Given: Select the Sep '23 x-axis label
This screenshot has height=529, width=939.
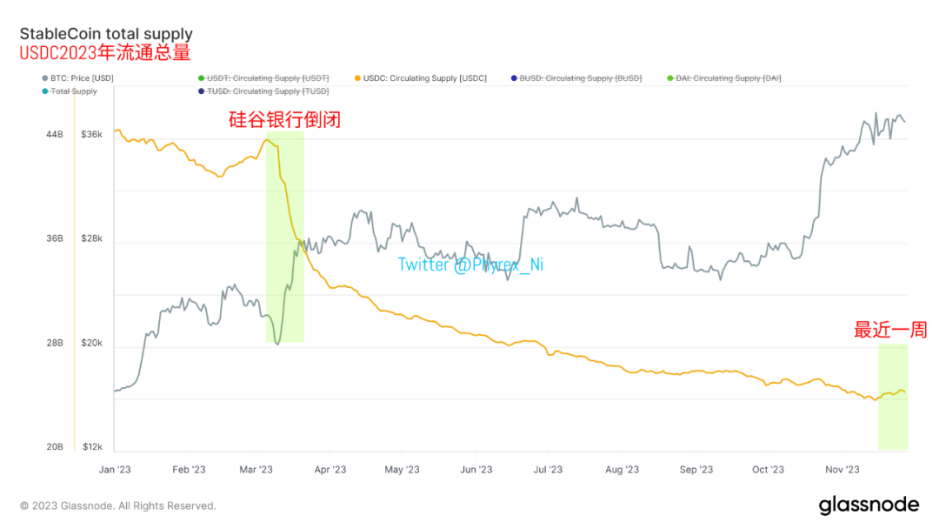Looking at the screenshot, I should pyautogui.click(x=696, y=469).
